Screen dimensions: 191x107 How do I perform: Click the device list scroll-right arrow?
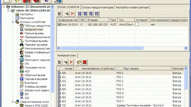(x=186, y=48)
